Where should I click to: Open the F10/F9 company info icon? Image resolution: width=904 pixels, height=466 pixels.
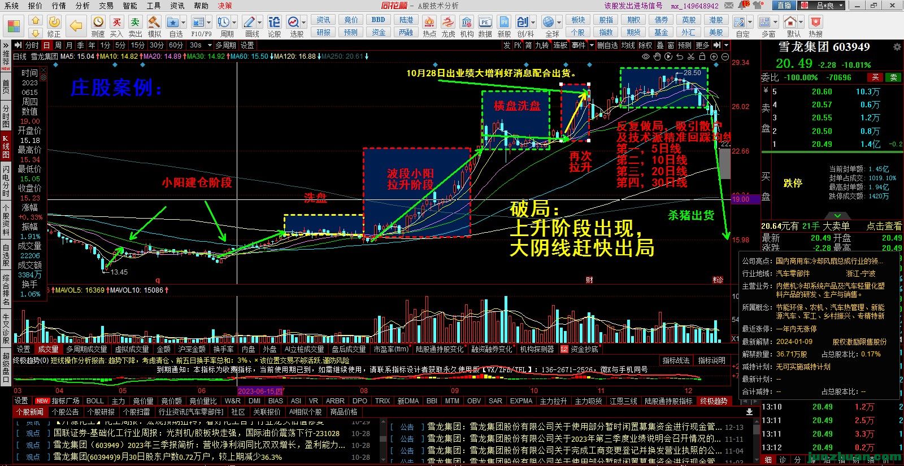(x=198, y=22)
